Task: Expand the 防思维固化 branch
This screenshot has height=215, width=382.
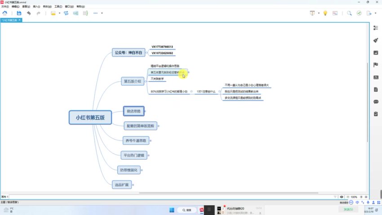Action: pyautogui.click(x=142, y=170)
